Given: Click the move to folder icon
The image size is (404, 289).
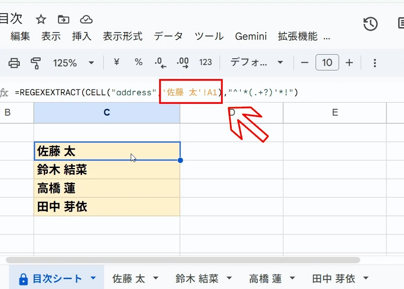Looking at the screenshot, I should point(64,19).
